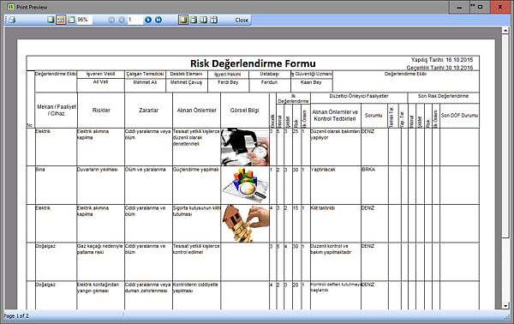The height and width of the screenshot is (324, 514).
Task: Go to the first page using the disabled arrow
Action: [111, 20]
